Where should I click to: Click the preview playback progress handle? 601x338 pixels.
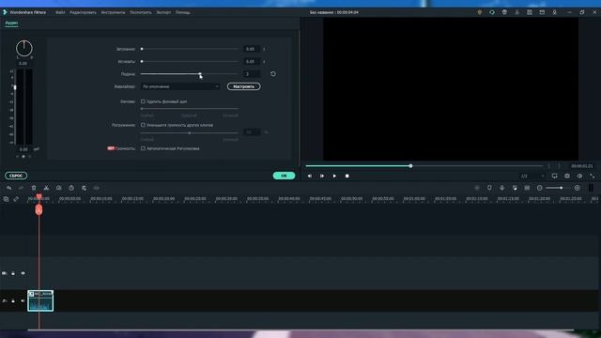(x=410, y=166)
